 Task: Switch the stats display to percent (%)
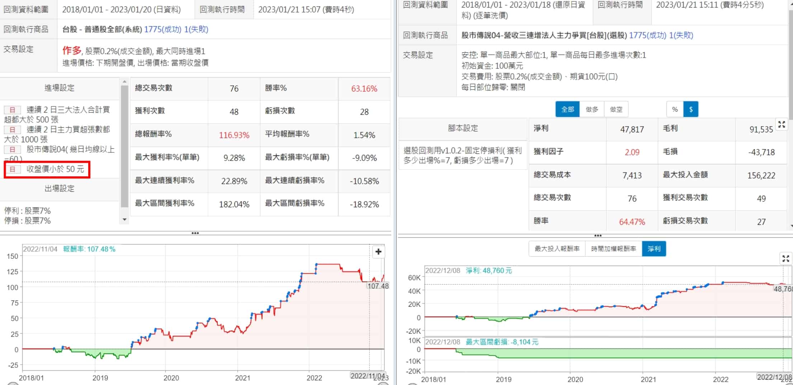(x=675, y=109)
